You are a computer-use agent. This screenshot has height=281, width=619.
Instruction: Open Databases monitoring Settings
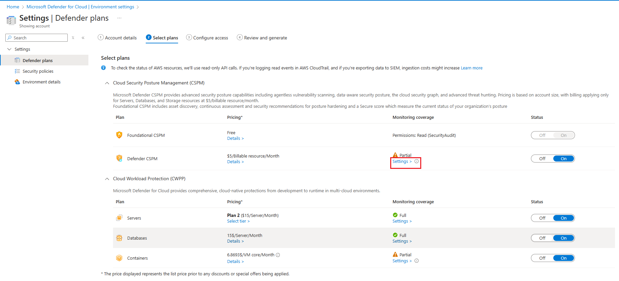(402, 241)
